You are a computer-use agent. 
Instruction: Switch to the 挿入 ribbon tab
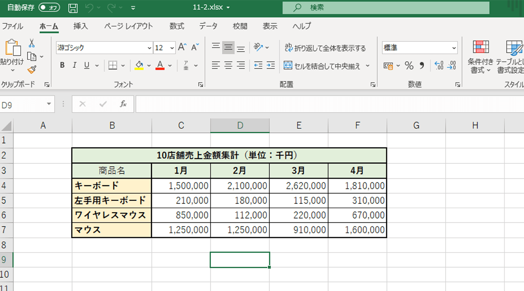point(80,26)
